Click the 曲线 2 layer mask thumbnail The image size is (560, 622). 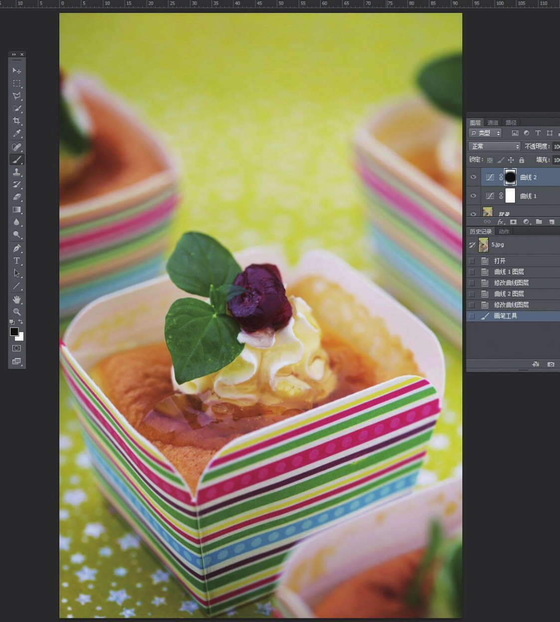(x=510, y=177)
